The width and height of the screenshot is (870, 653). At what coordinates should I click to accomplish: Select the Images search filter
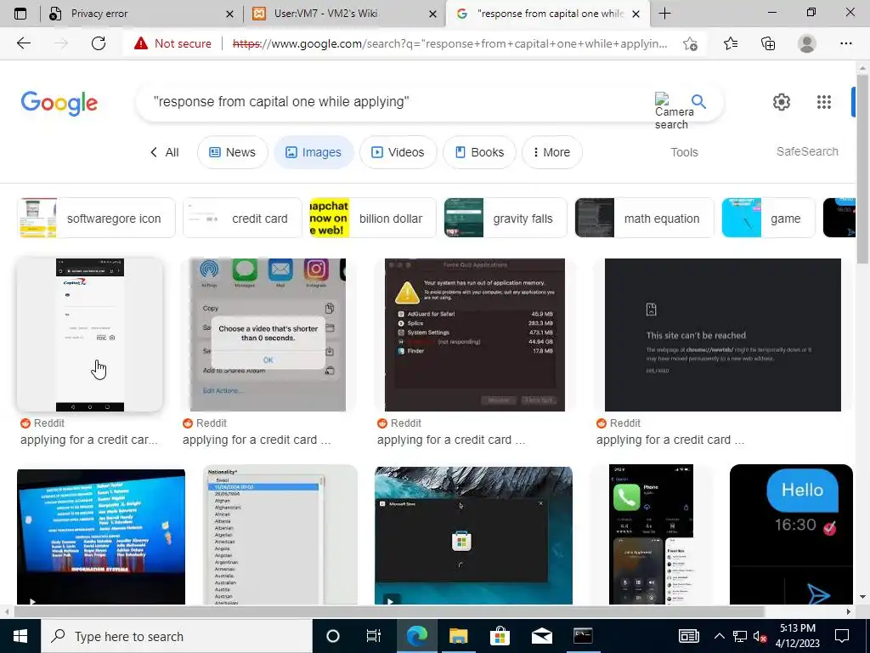[314, 152]
